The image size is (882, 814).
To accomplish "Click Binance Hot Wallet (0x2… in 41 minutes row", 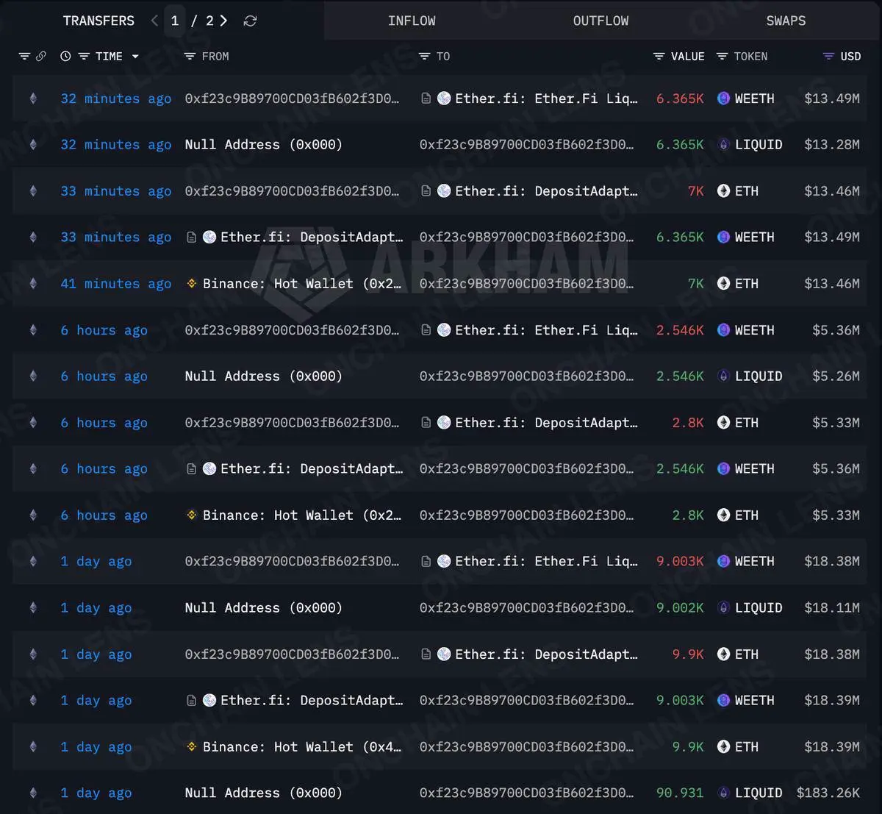I will pyautogui.click(x=302, y=283).
